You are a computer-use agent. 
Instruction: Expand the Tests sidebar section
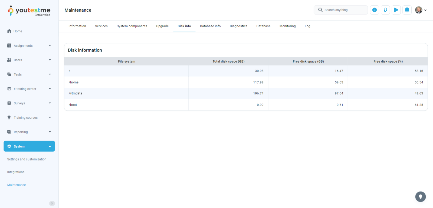point(29,74)
